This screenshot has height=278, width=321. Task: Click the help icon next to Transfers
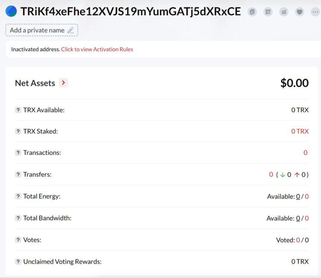[x=18, y=175]
